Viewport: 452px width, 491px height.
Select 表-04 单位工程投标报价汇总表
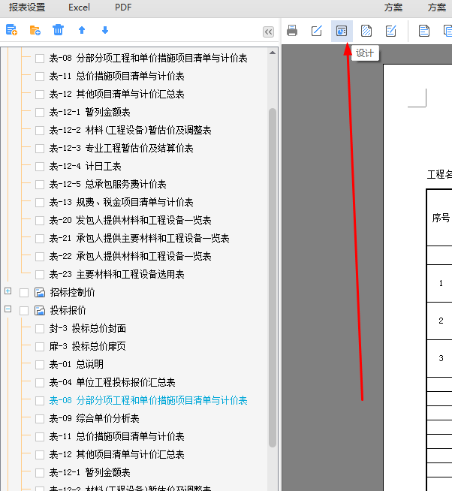(112, 383)
